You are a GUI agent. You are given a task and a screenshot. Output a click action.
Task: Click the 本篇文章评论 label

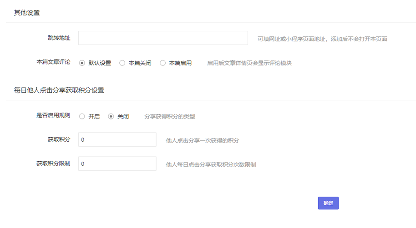pos(53,62)
